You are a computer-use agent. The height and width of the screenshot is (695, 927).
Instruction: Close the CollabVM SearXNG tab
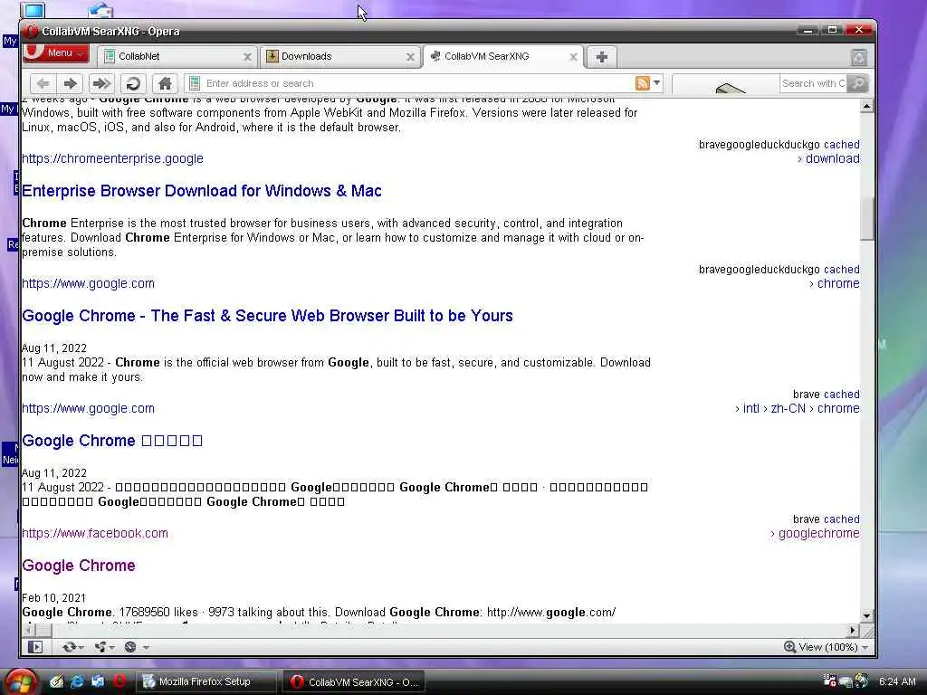tap(573, 57)
